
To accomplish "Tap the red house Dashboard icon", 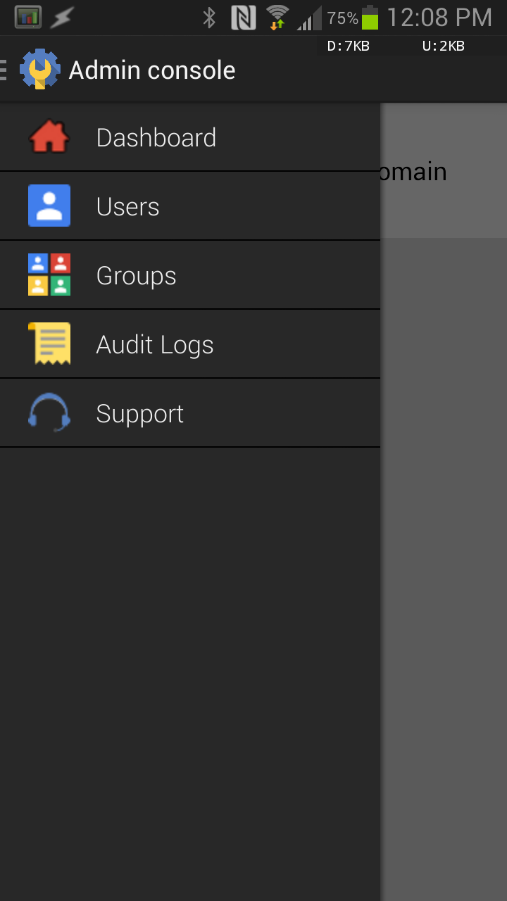I will tap(49, 137).
